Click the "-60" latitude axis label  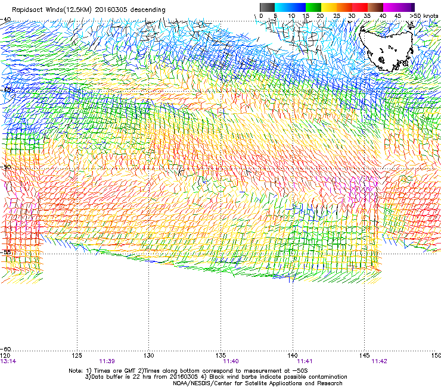pos(5,349)
